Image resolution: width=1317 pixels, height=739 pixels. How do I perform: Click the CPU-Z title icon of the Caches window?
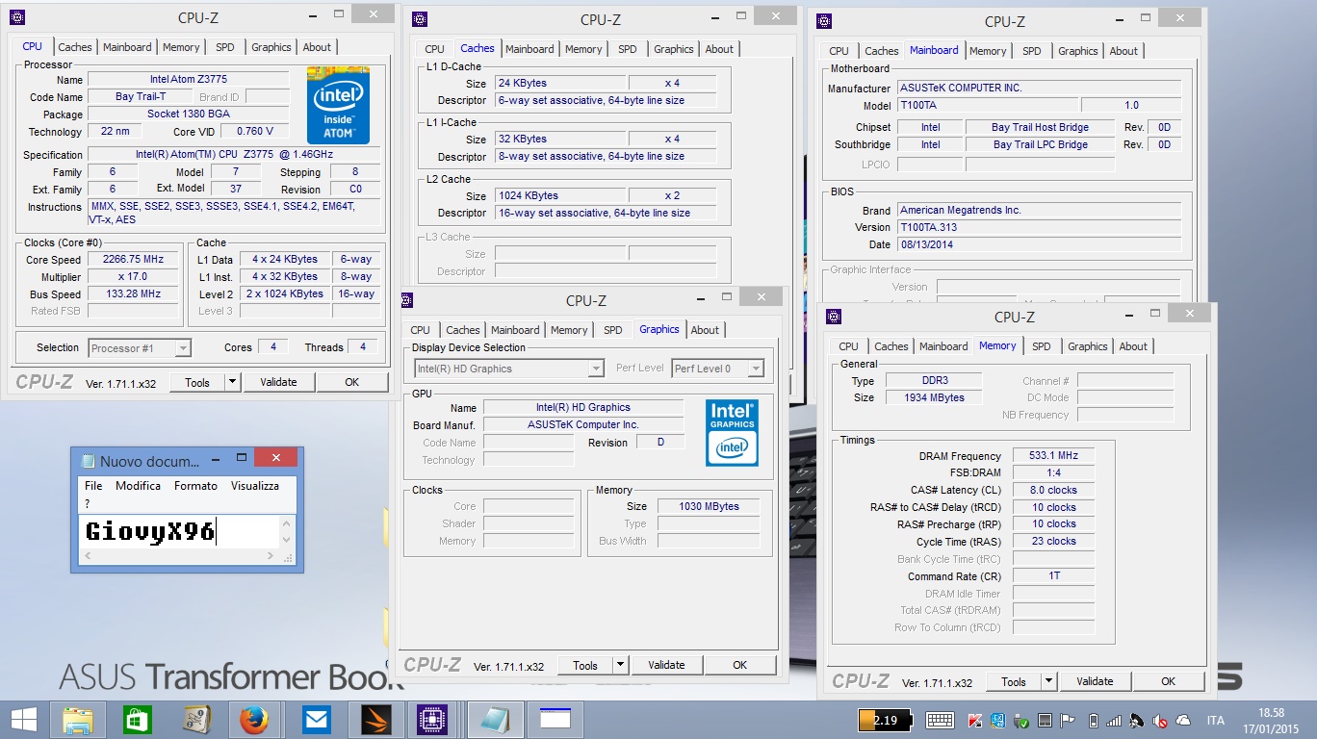(x=420, y=19)
